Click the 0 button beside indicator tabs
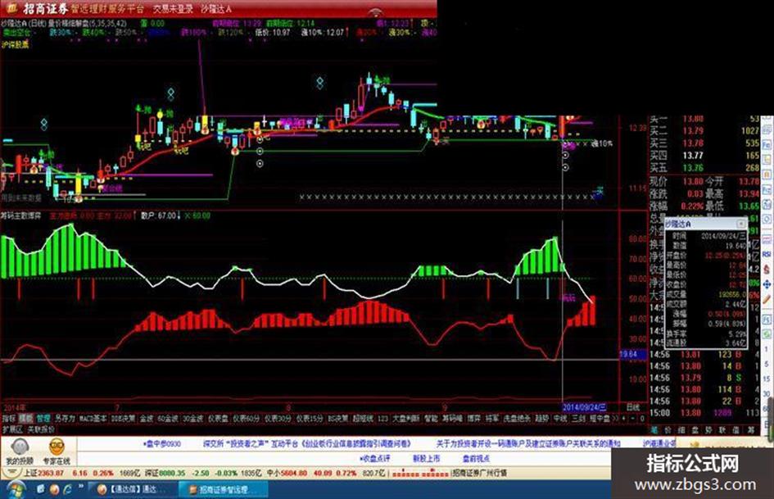This screenshot has height=499, width=774. [641, 419]
